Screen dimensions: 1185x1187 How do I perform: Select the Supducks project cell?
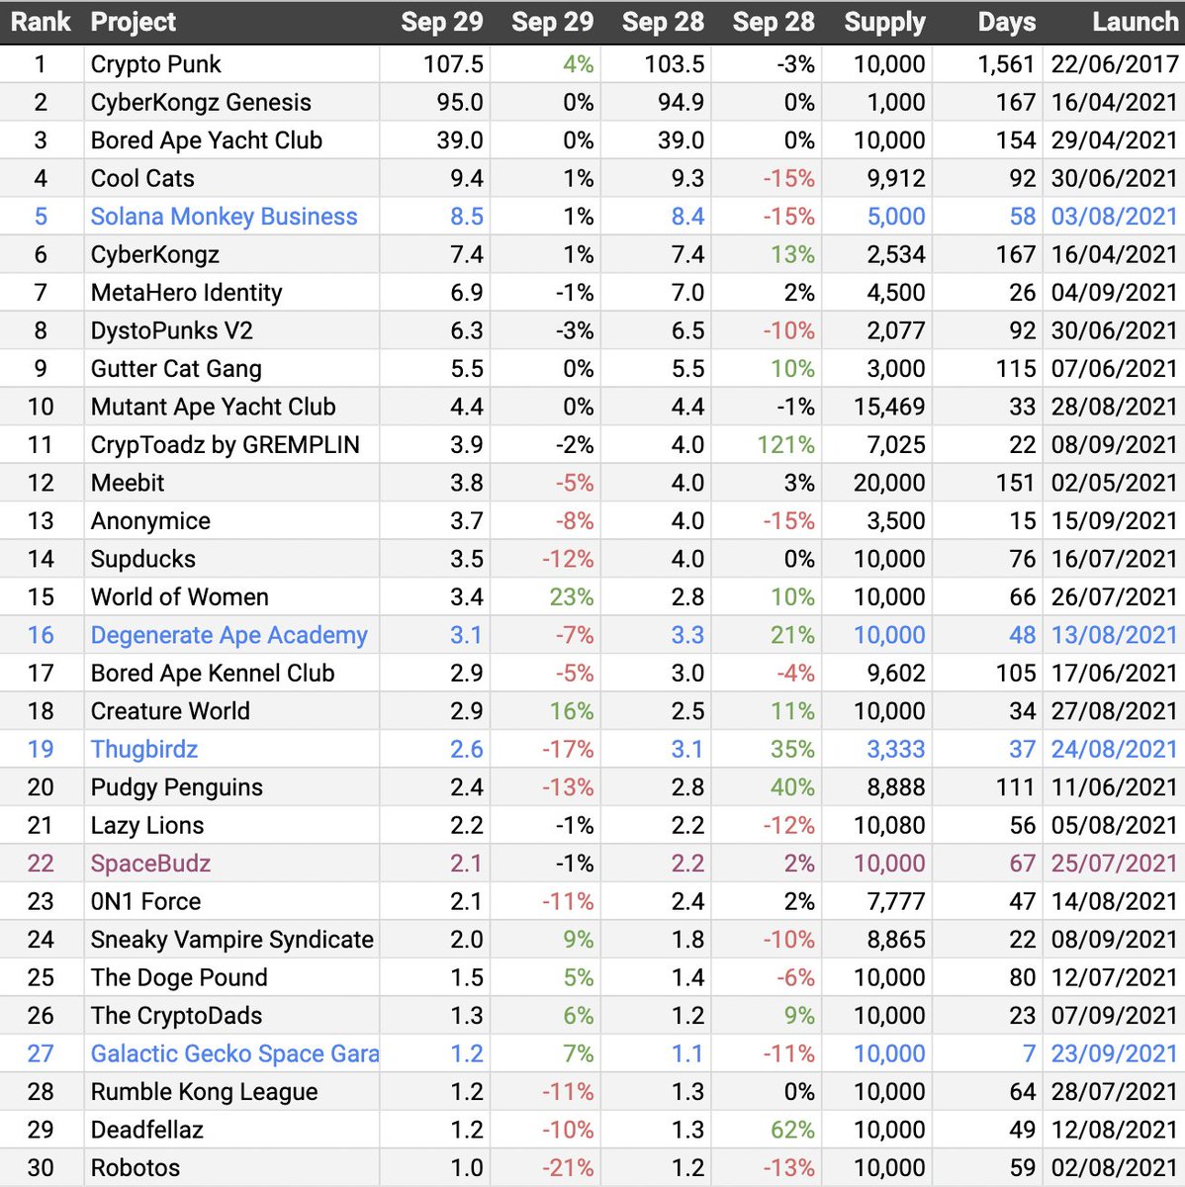click(x=231, y=559)
